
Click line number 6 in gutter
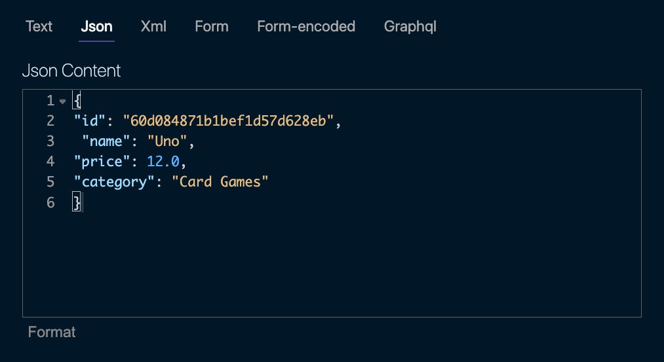tap(51, 202)
